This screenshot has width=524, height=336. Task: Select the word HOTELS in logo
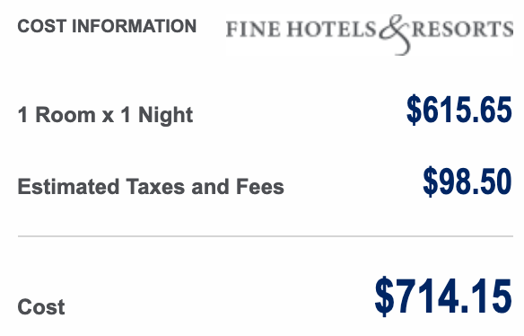click(x=331, y=29)
